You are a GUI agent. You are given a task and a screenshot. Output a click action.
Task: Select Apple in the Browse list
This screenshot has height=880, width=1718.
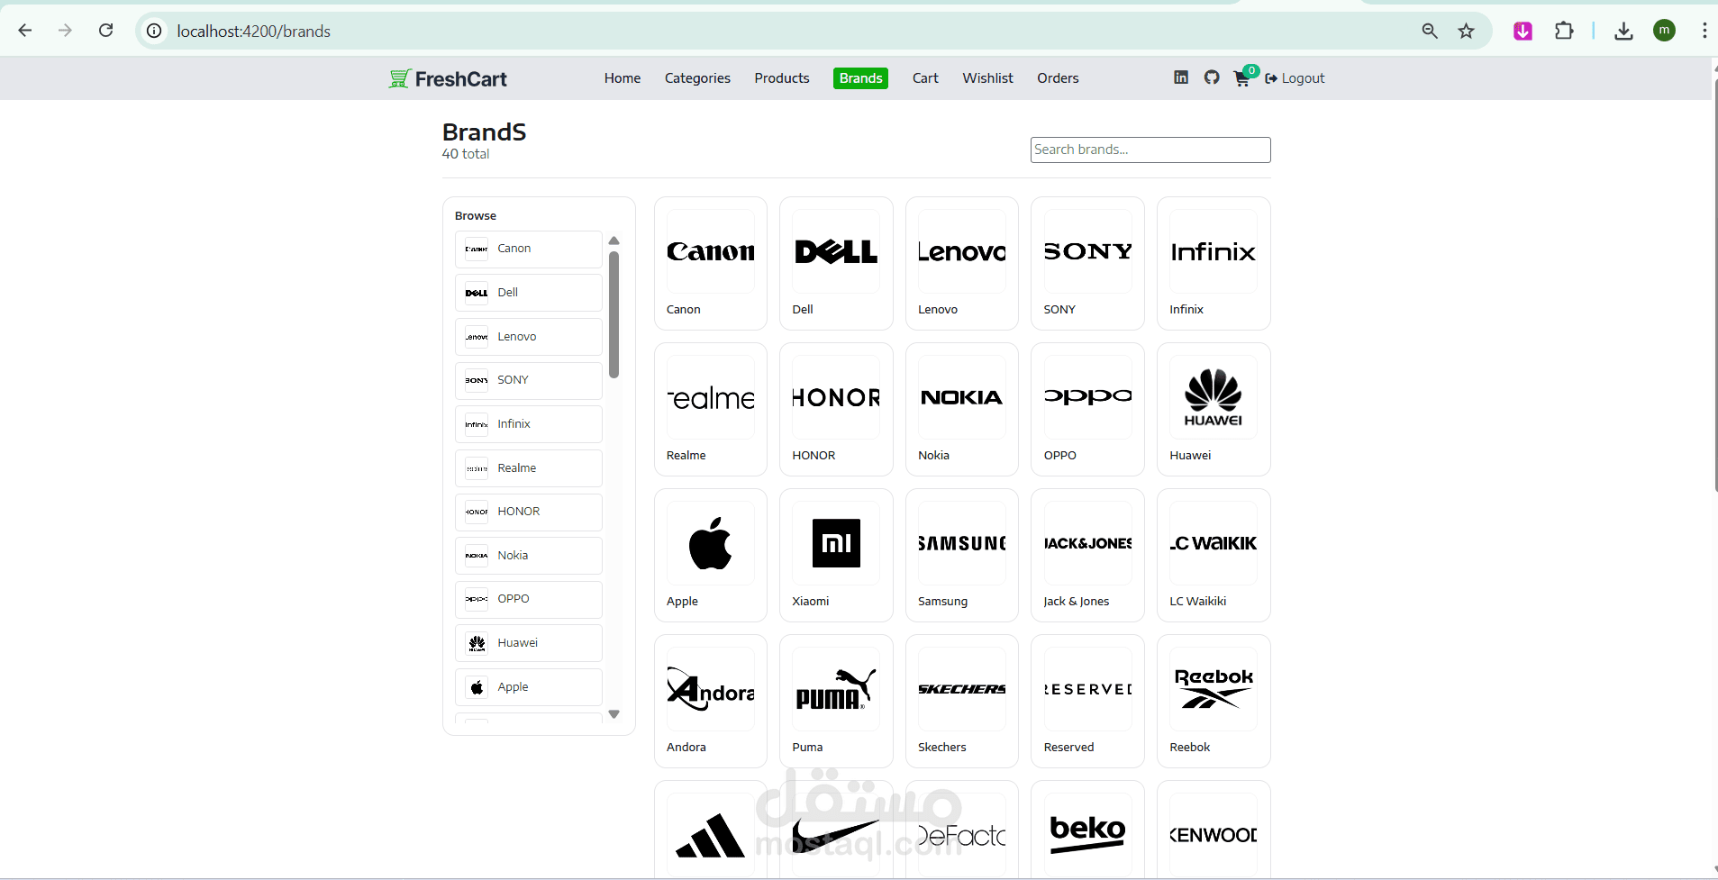pyautogui.click(x=529, y=687)
